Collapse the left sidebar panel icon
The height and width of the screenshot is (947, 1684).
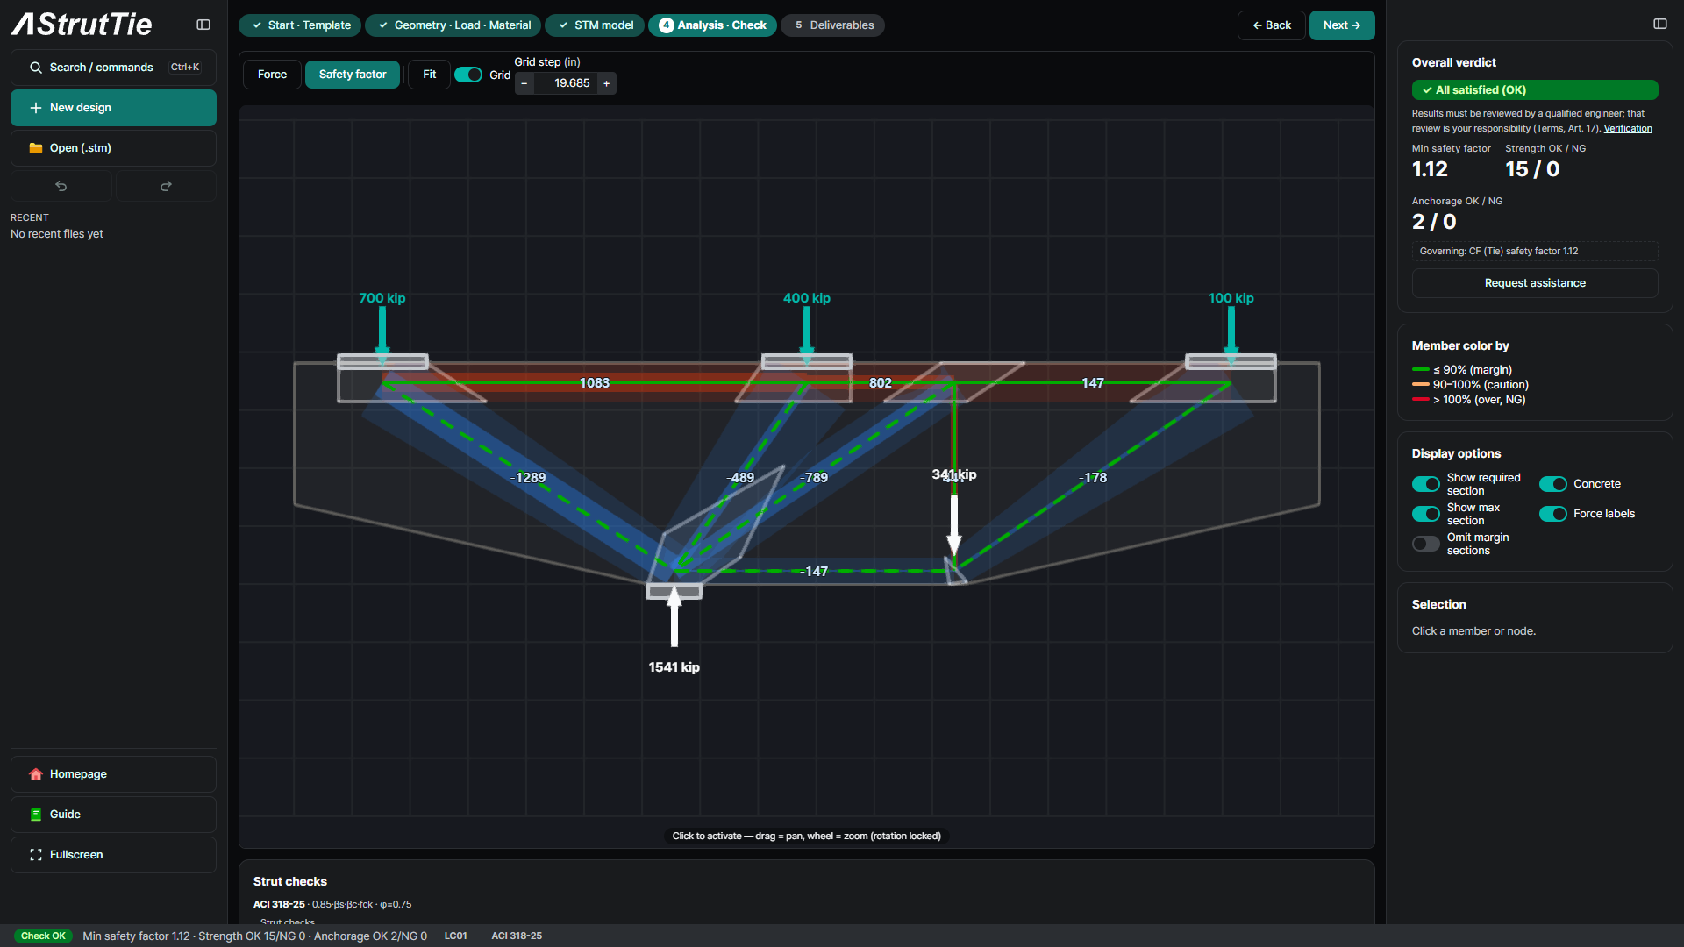(x=203, y=25)
